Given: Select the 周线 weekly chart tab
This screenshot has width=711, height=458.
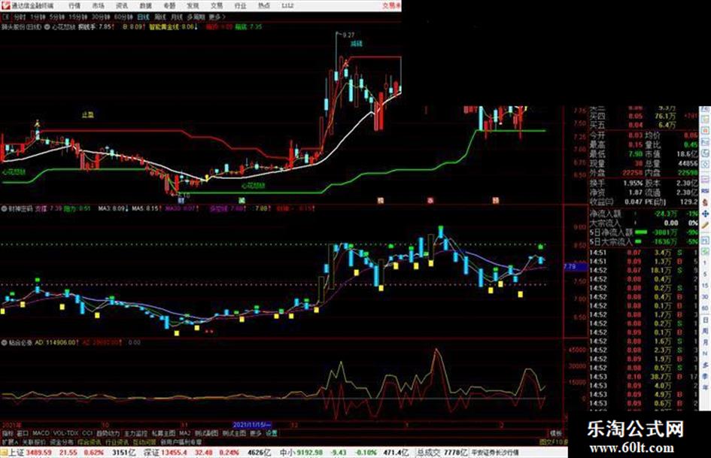Looking at the screenshot, I should pyautogui.click(x=160, y=17).
